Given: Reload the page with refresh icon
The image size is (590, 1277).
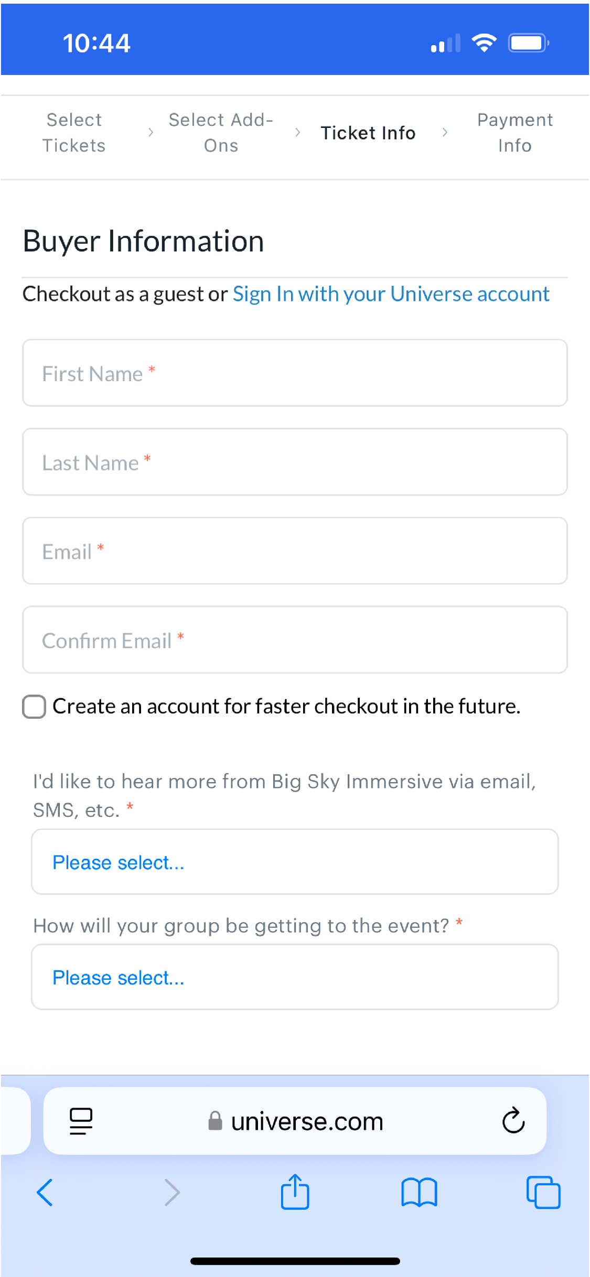Looking at the screenshot, I should coord(513,1120).
